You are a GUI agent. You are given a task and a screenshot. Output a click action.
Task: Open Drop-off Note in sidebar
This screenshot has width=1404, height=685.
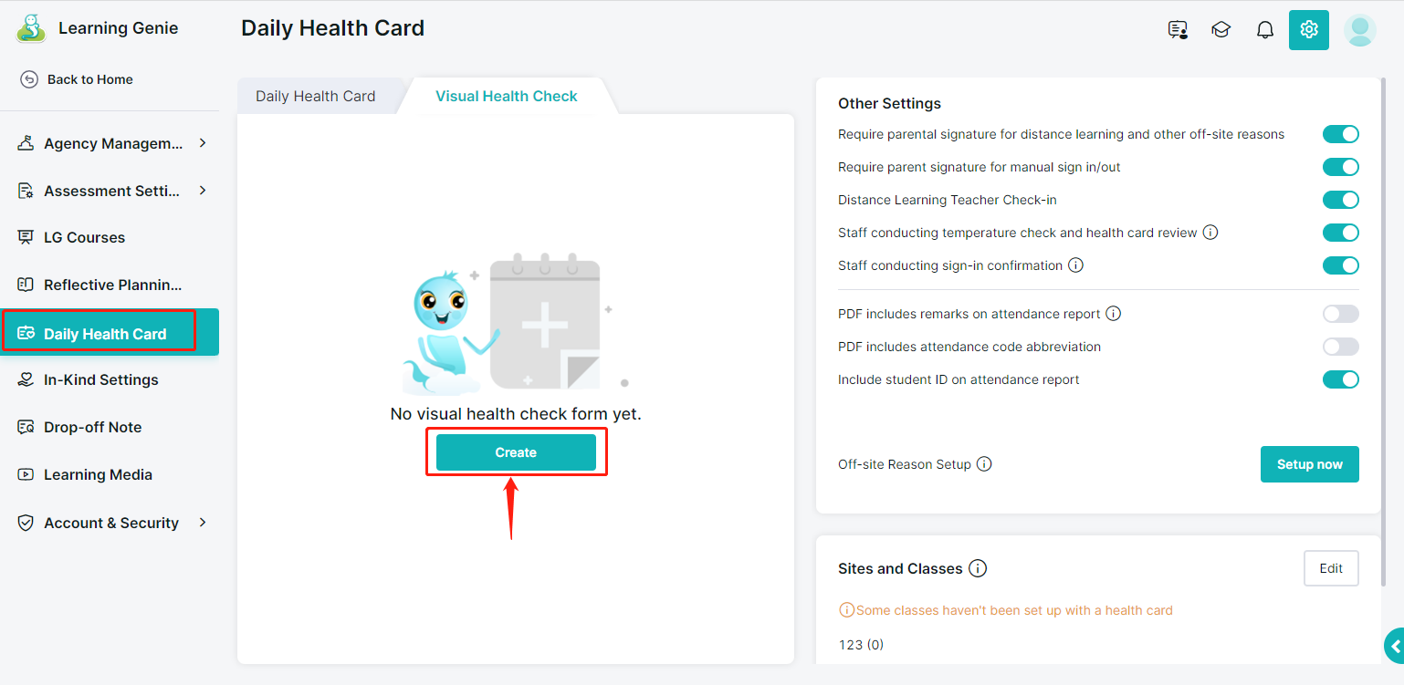pos(93,427)
